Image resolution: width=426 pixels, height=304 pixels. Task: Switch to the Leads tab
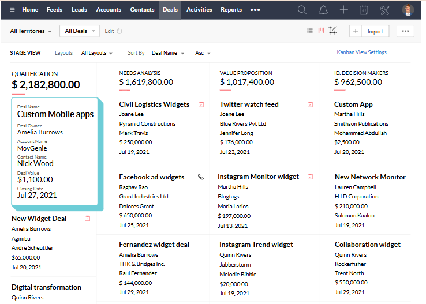click(79, 10)
